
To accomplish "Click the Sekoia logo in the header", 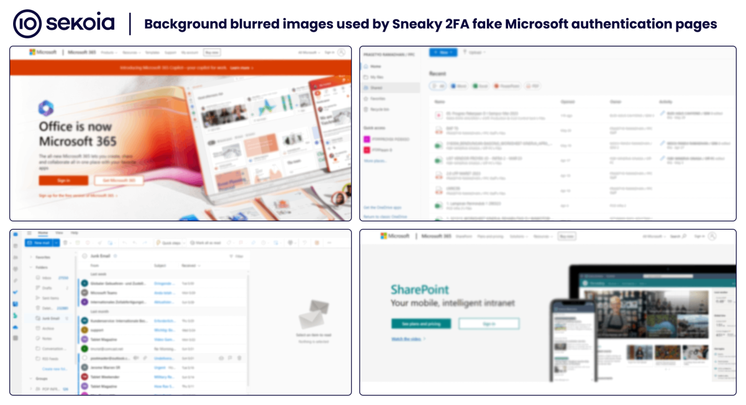I will coord(64,23).
